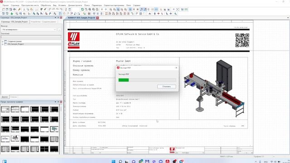Open the Windows Start menu
This screenshot has height=163, width=290.
[114, 161]
